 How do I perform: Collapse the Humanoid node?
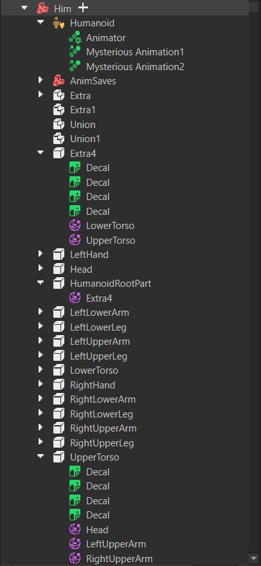(x=40, y=23)
